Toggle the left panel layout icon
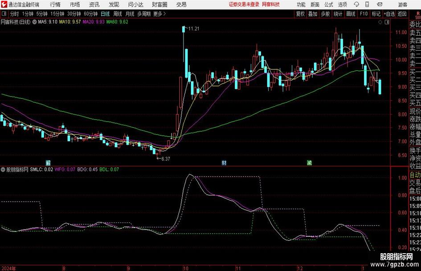421x271 pixels. click(4, 14)
